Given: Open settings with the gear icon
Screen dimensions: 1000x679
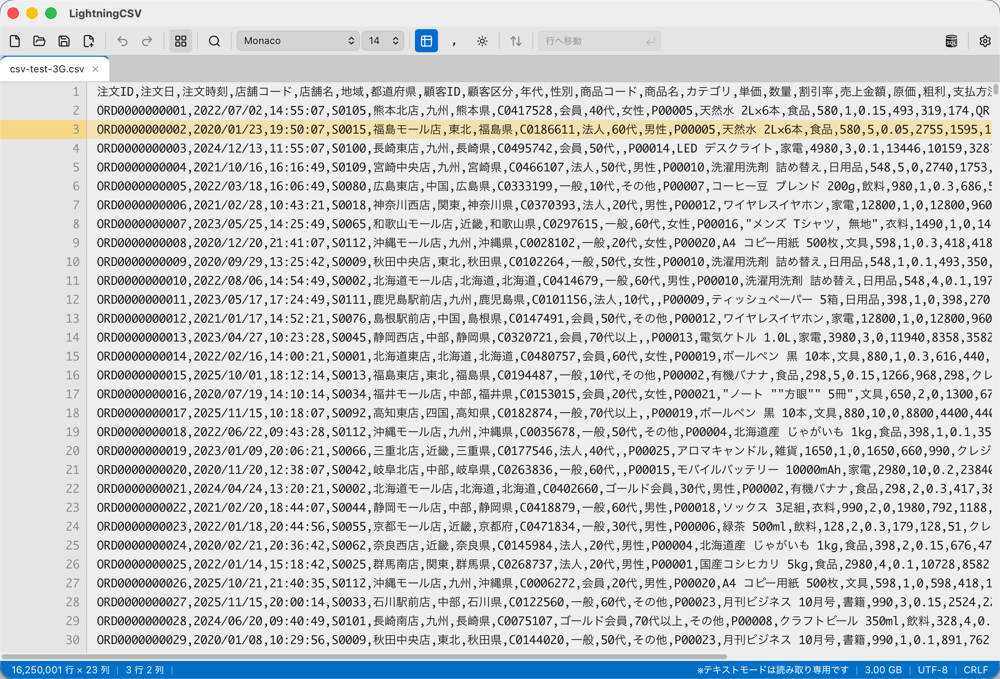Looking at the screenshot, I should pyautogui.click(x=985, y=41).
